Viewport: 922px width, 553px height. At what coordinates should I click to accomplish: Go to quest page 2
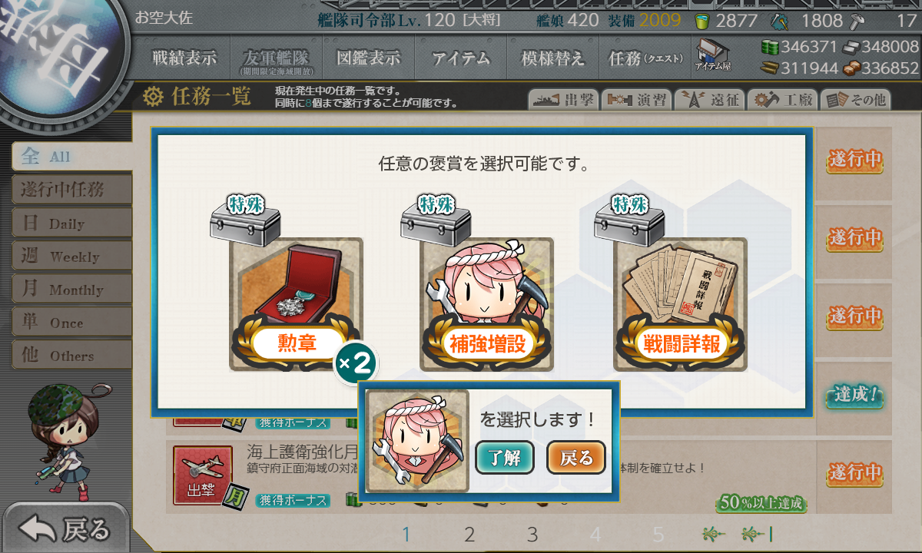pyautogui.click(x=469, y=535)
